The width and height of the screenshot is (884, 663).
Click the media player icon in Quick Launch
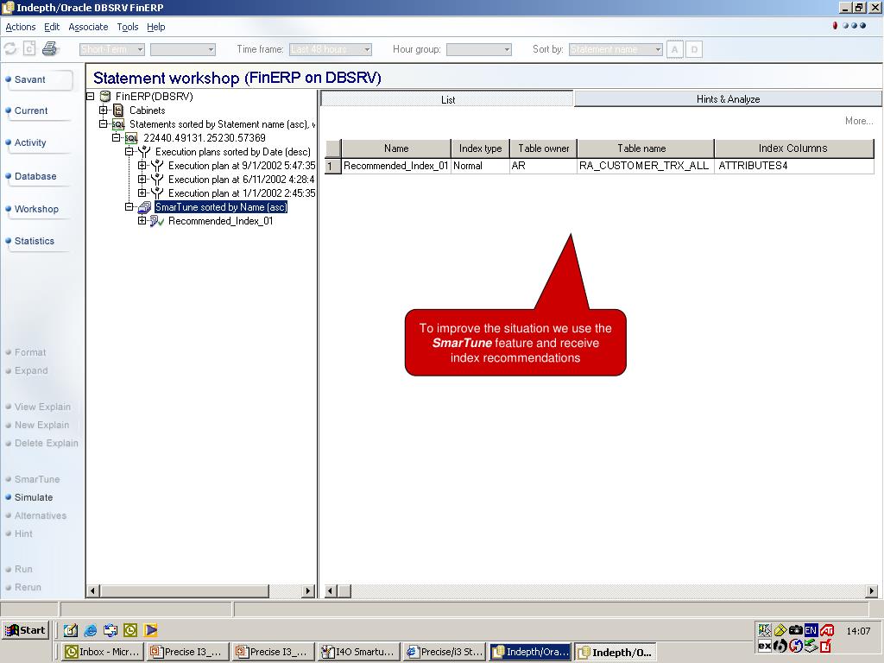[150, 630]
